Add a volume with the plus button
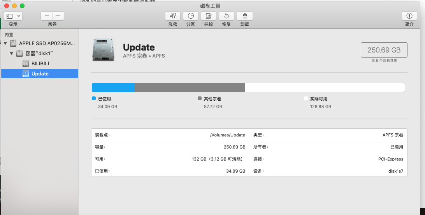This screenshot has width=425, height=215. point(47,16)
